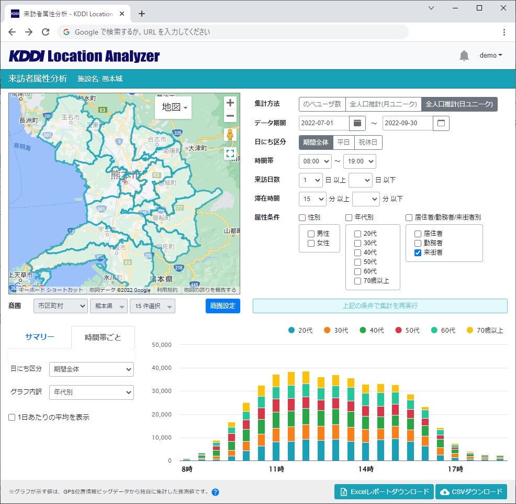Open the end date calendar picker
The height and width of the screenshot is (504, 516).
441,123
